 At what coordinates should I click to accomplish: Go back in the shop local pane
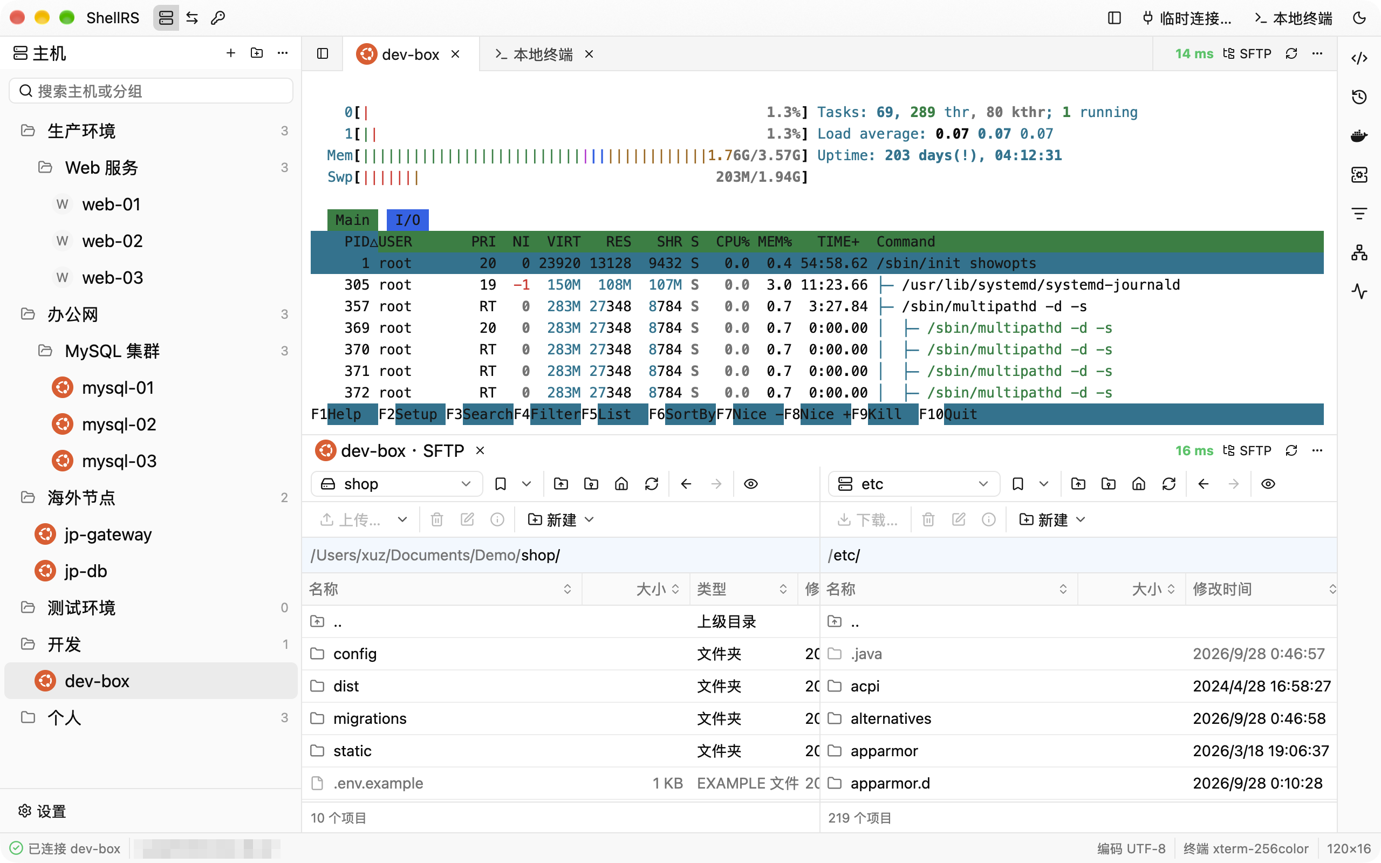(686, 484)
